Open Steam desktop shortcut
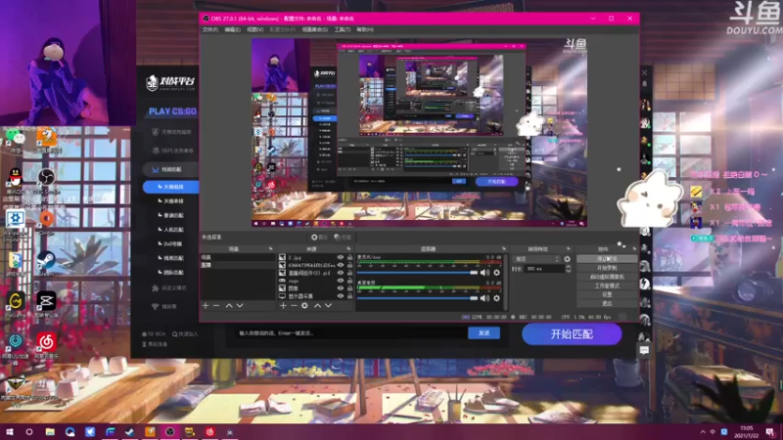Image resolution: width=783 pixels, height=440 pixels. tap(46, 262)
